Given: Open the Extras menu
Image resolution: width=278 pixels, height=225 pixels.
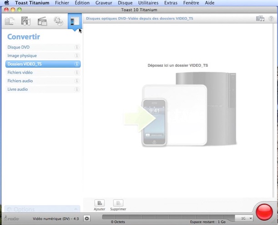Looking at the screenshot, I should [x=171, y=3].
